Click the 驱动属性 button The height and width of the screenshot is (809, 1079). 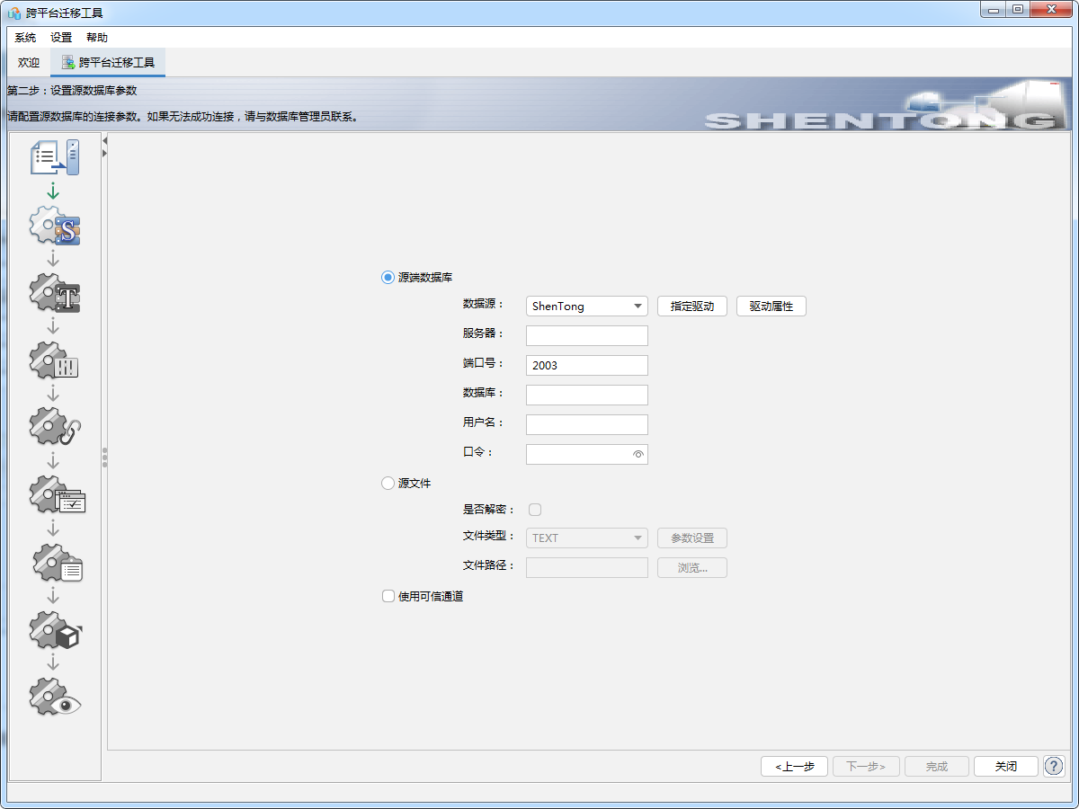[x=771, y=307]
